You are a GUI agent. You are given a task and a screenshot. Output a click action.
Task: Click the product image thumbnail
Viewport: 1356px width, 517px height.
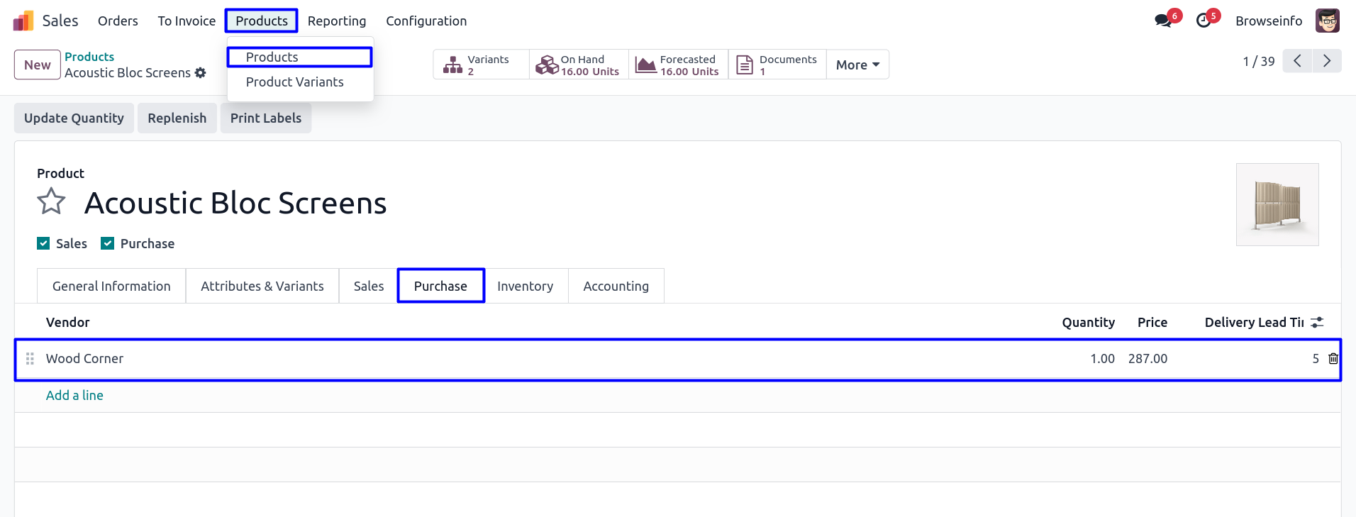[x=1277, y=204]
